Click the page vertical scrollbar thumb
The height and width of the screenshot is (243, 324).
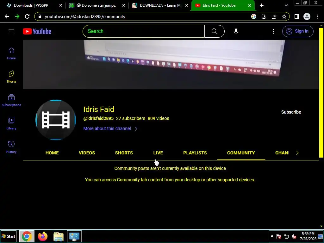321,93
